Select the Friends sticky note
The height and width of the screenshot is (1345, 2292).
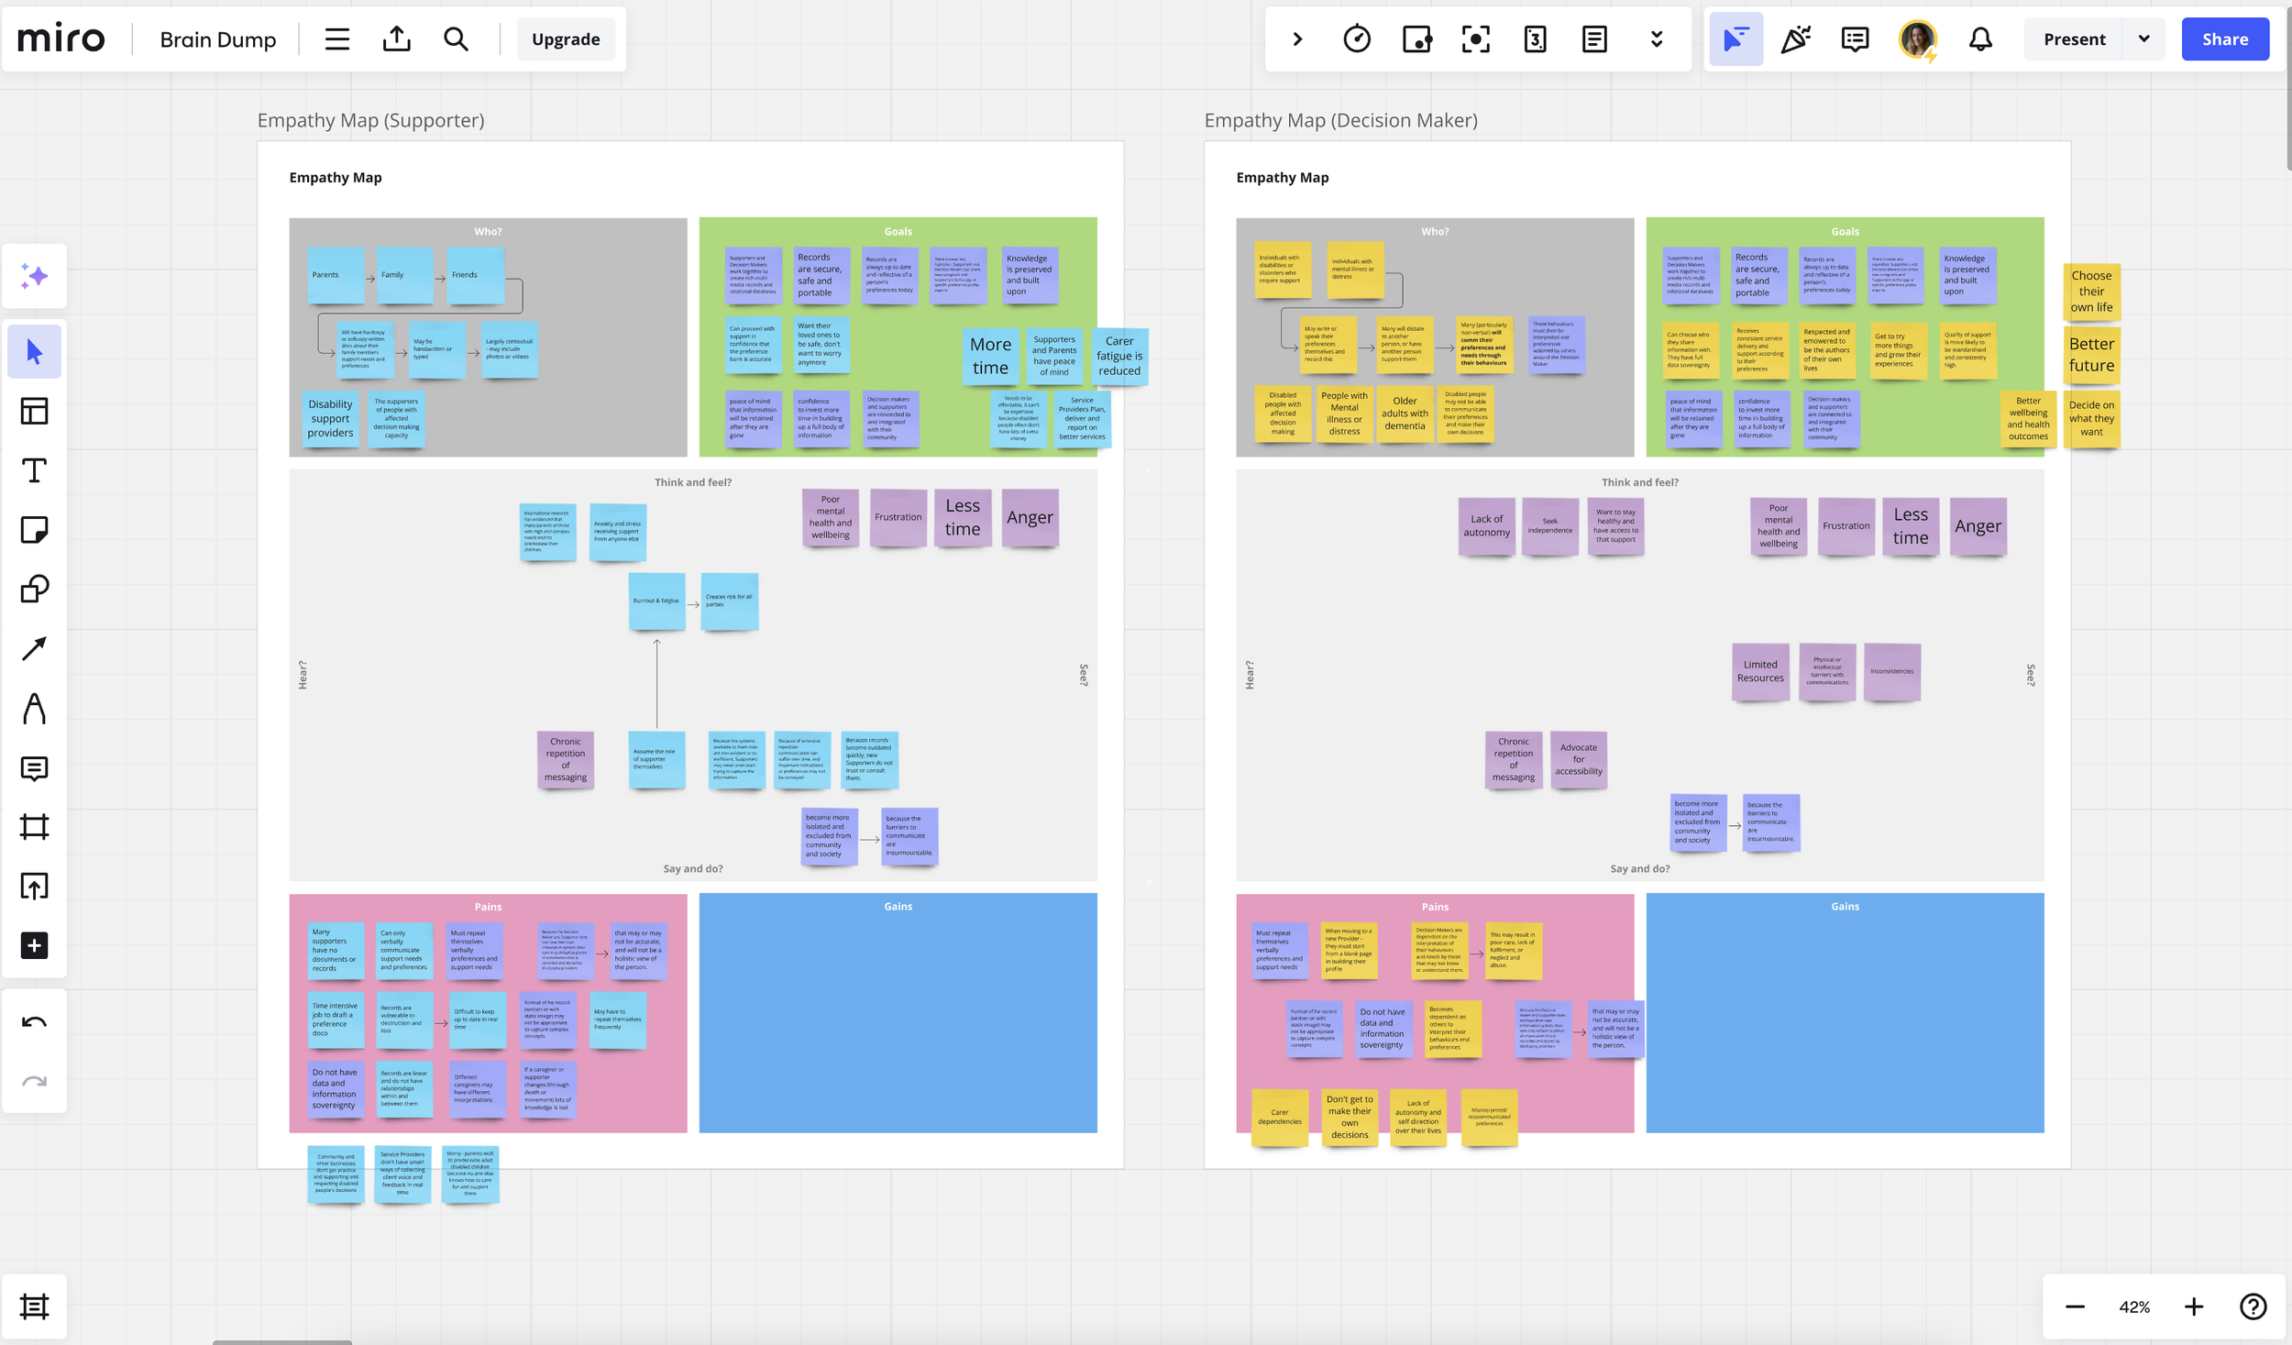pyautogui.click(x=475, y=275)
